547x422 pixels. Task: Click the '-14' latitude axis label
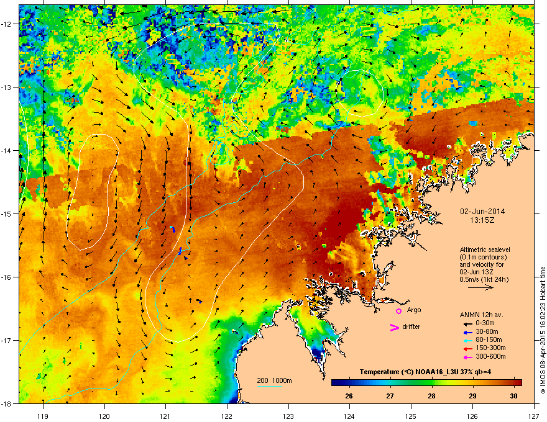coord(6,151)
